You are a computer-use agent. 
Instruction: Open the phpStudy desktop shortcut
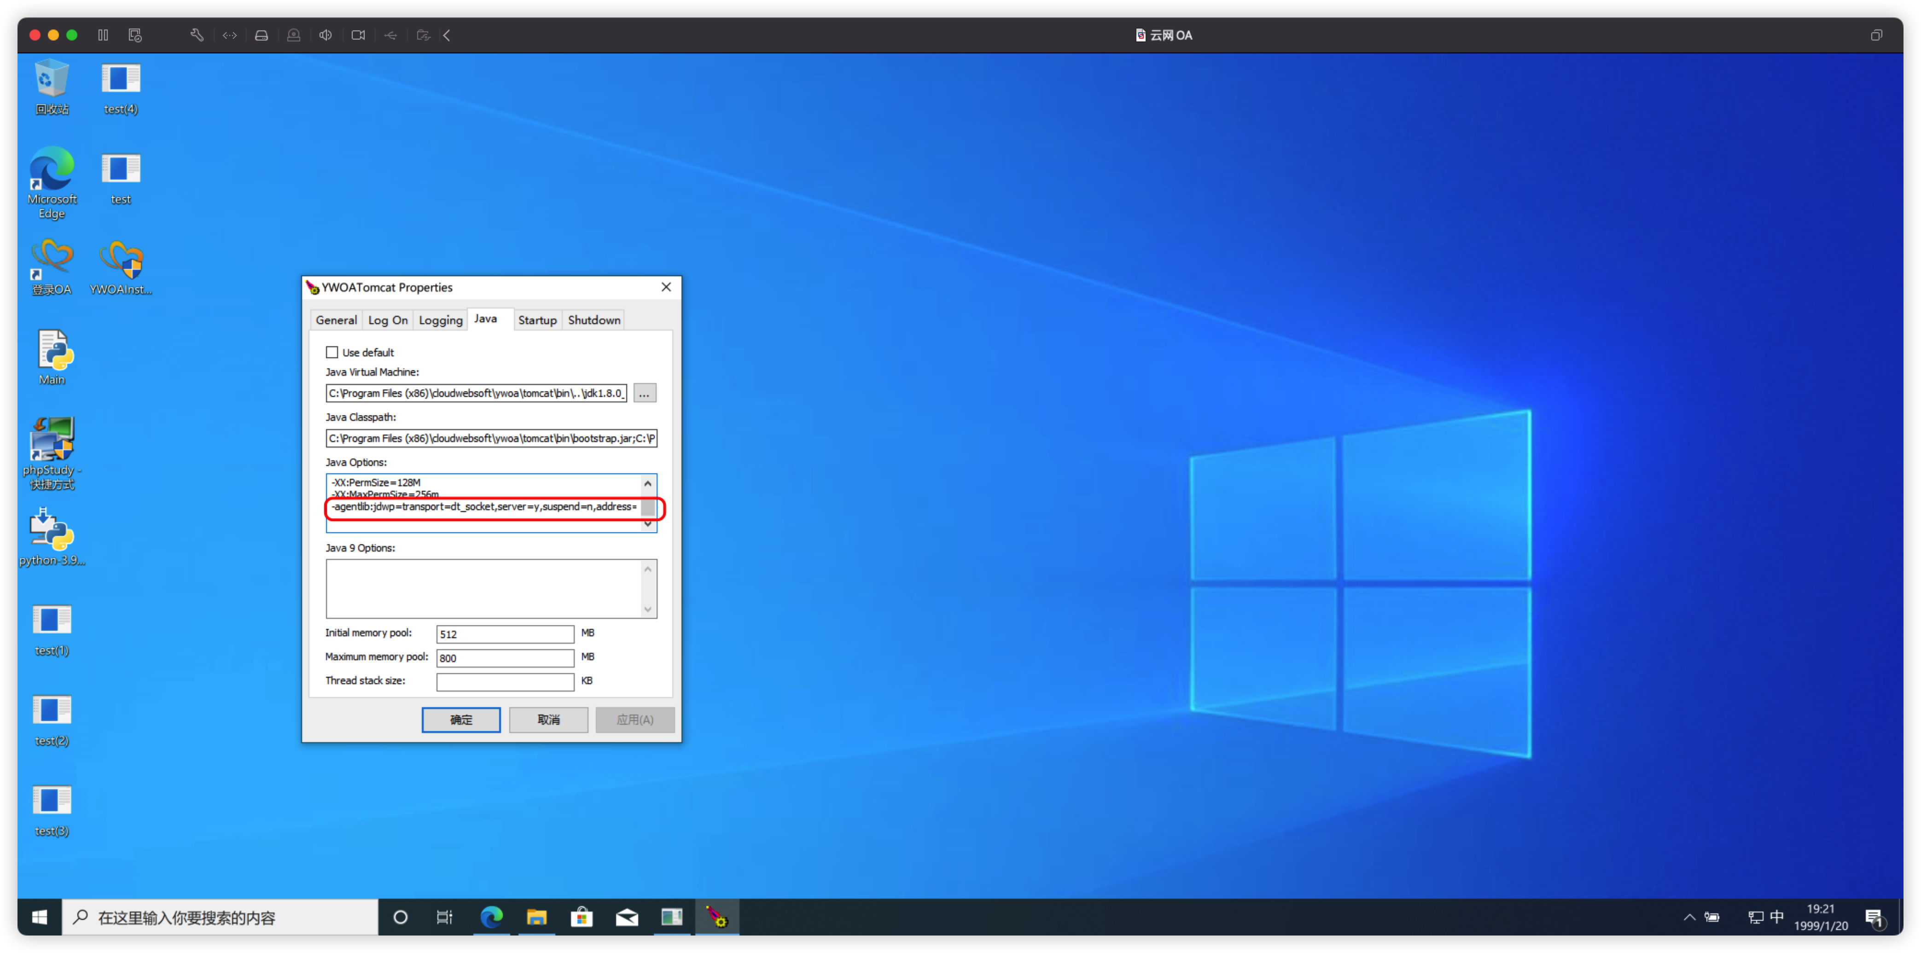(x=52, y=440)
